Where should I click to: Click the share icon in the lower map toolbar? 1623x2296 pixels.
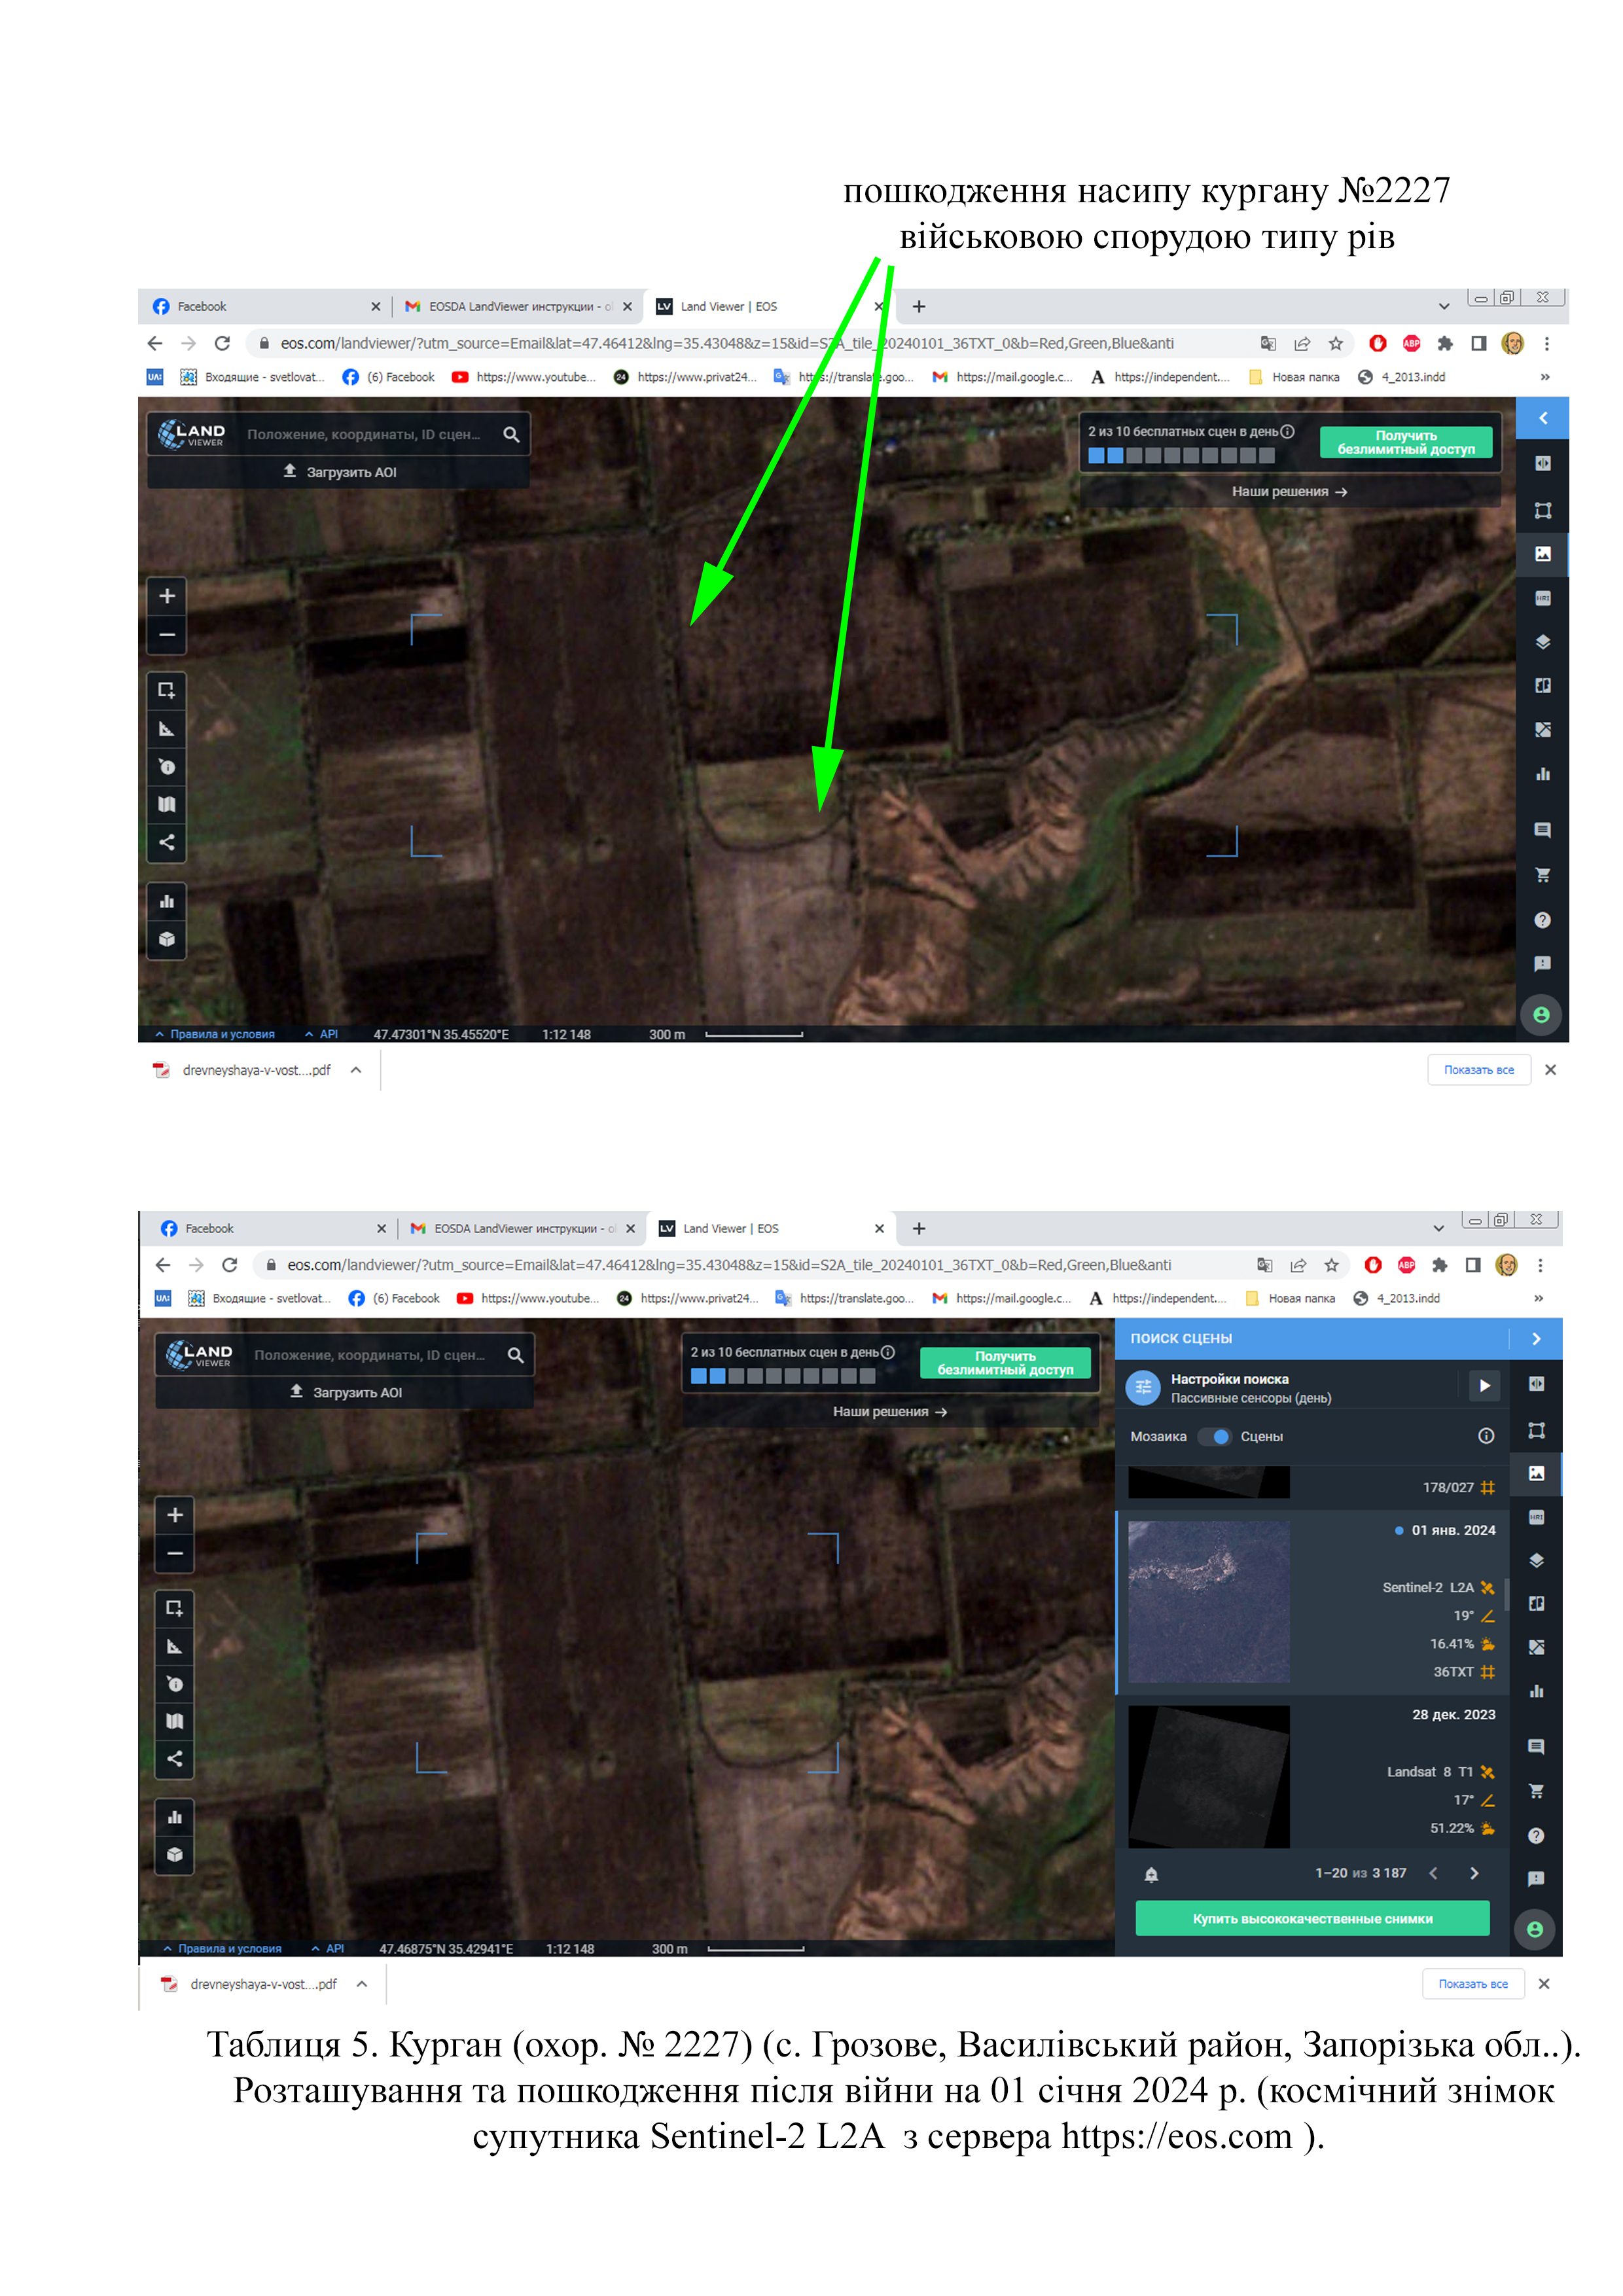coord(175,1758)
